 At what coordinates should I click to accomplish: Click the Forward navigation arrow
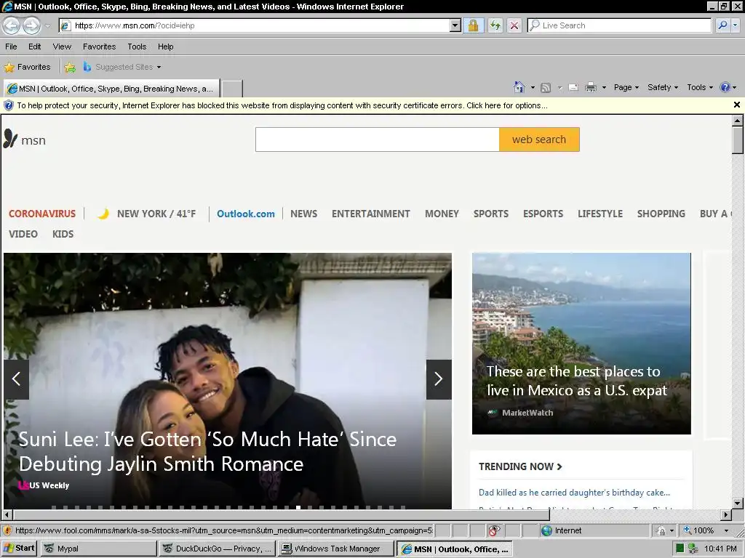pos(32,25)
